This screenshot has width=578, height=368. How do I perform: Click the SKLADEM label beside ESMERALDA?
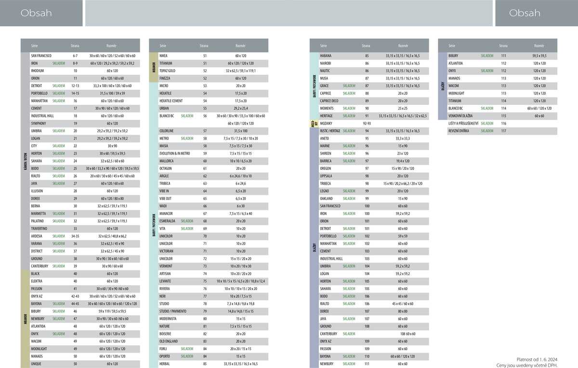(x=187, y=221)
